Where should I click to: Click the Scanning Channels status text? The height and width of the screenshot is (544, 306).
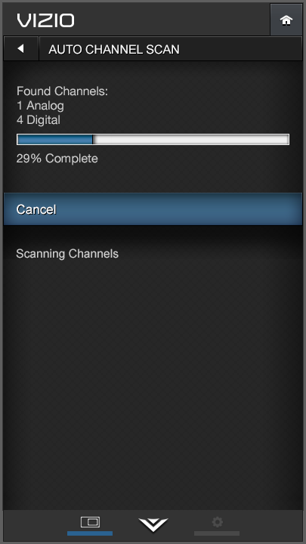coord(67,254)
